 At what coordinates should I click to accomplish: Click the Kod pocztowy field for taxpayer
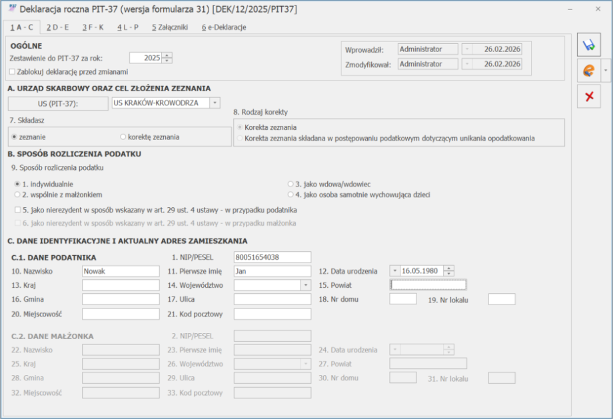pyautogui.click(x=273, y=314)
